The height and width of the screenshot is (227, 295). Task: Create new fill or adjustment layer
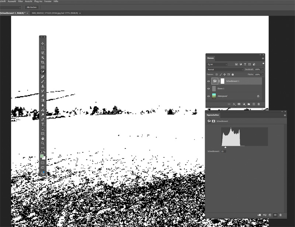(x=244, y=104)
